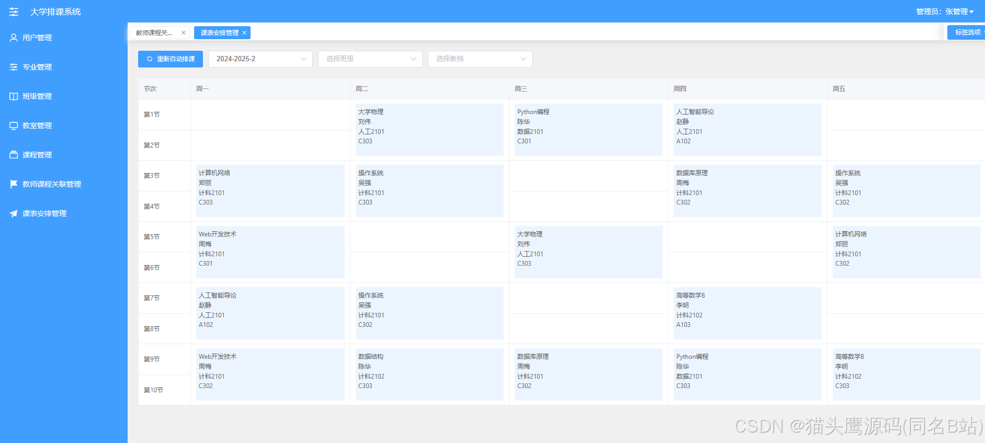Open the 标签选项 dropdown button
Screen dimensions: 985x443
pos(966,32)
